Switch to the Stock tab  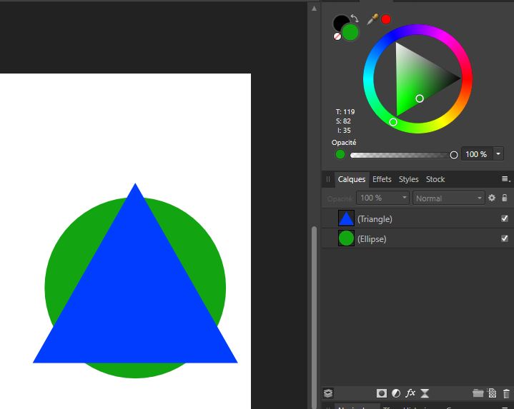pos(435,179)
